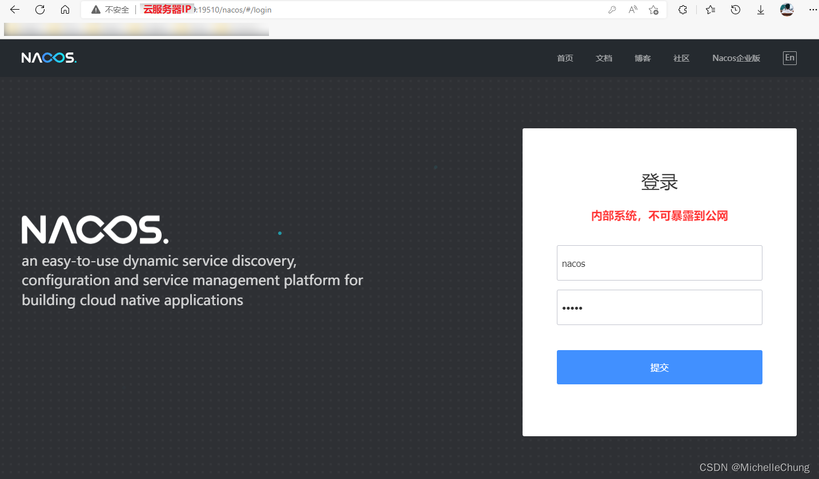Viewport: 819px width, 479px height.
Task: Click the user profile avatar in the toolbar
Action: point(786,10)
